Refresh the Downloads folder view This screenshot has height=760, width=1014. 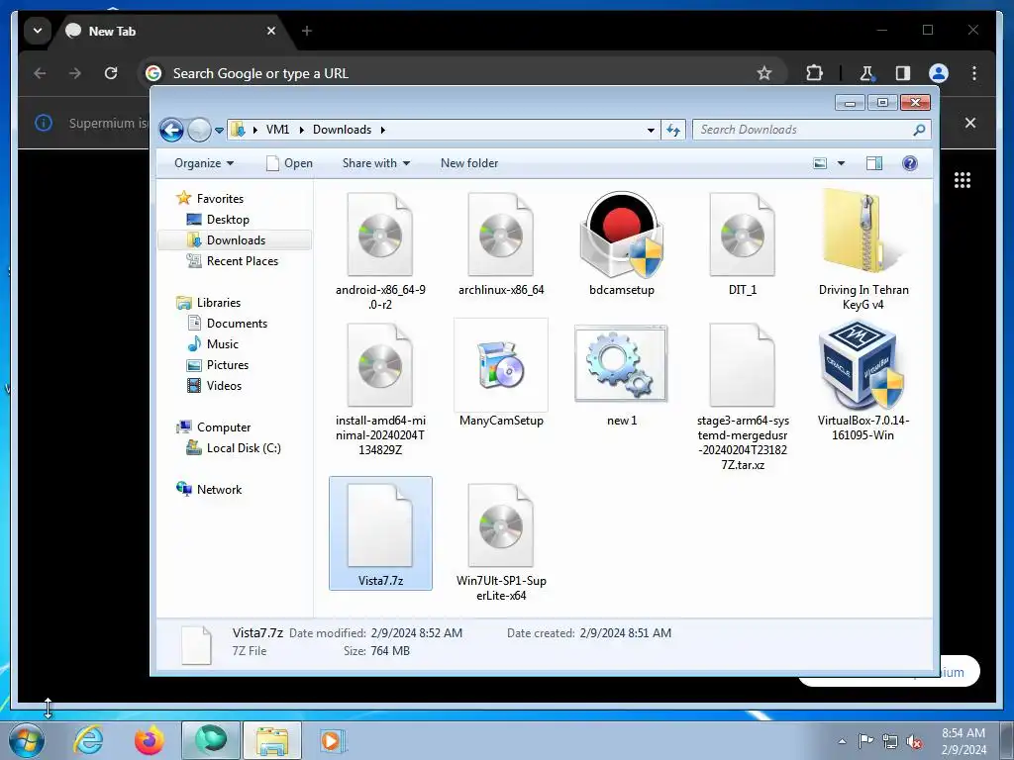673,130
